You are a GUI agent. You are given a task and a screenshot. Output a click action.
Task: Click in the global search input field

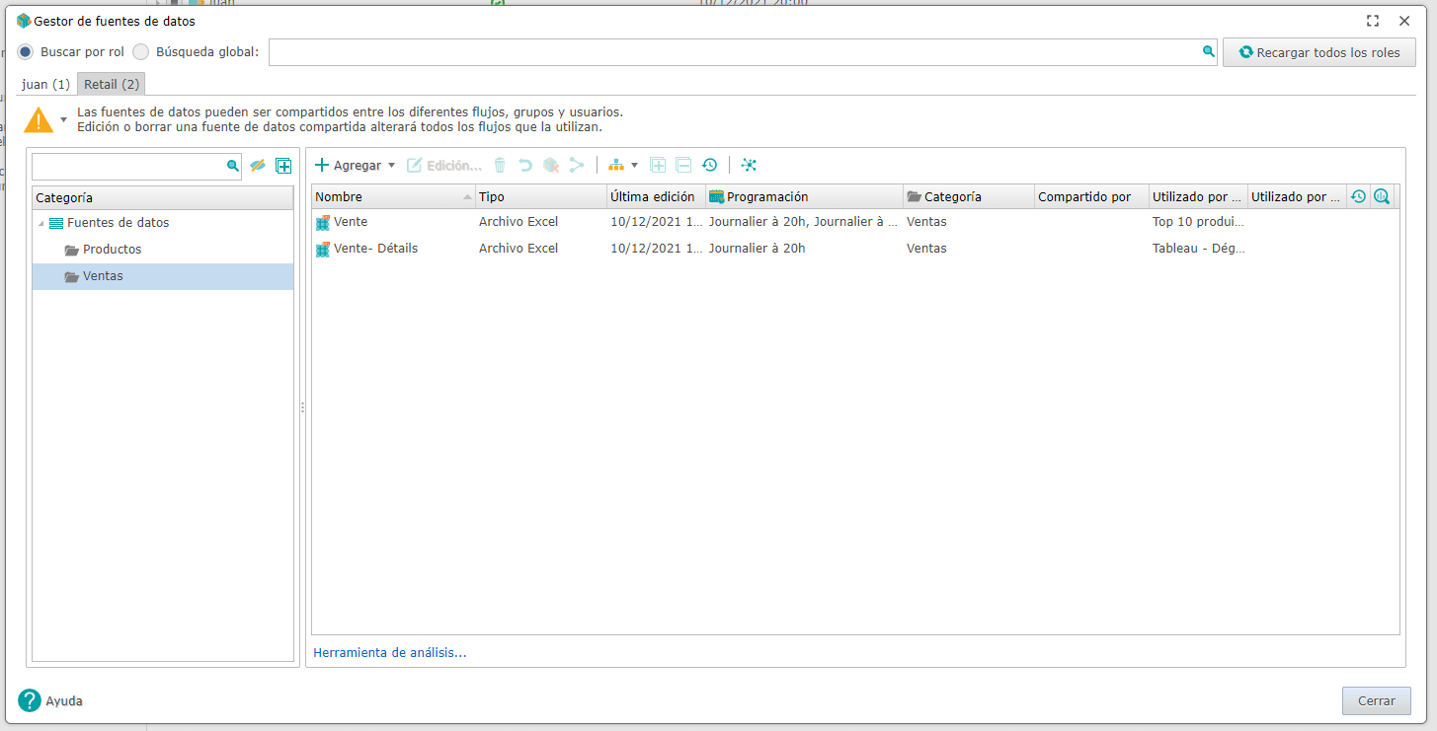733,52
